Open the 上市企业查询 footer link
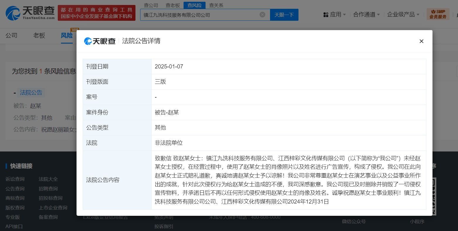Image resolution: width=458 pixels, height=231 pixels. click(x=53, y=208)
